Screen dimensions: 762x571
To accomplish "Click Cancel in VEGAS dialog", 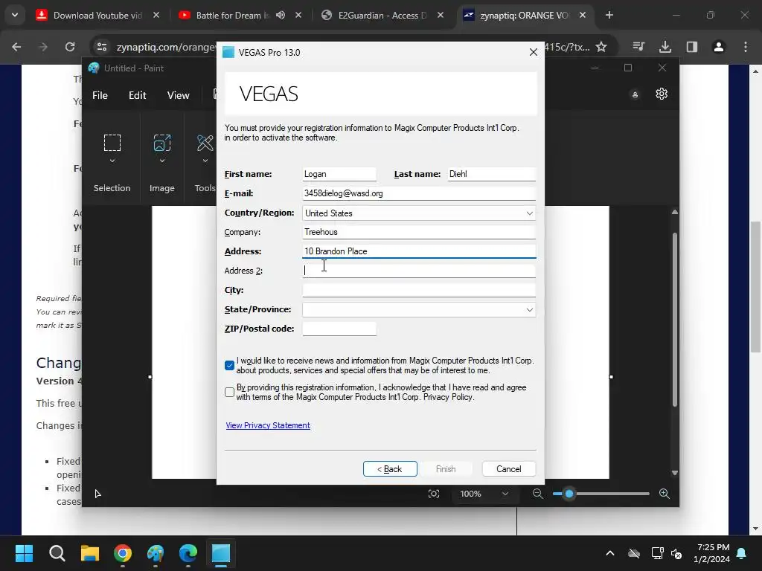I will click(x=509, y=469).
